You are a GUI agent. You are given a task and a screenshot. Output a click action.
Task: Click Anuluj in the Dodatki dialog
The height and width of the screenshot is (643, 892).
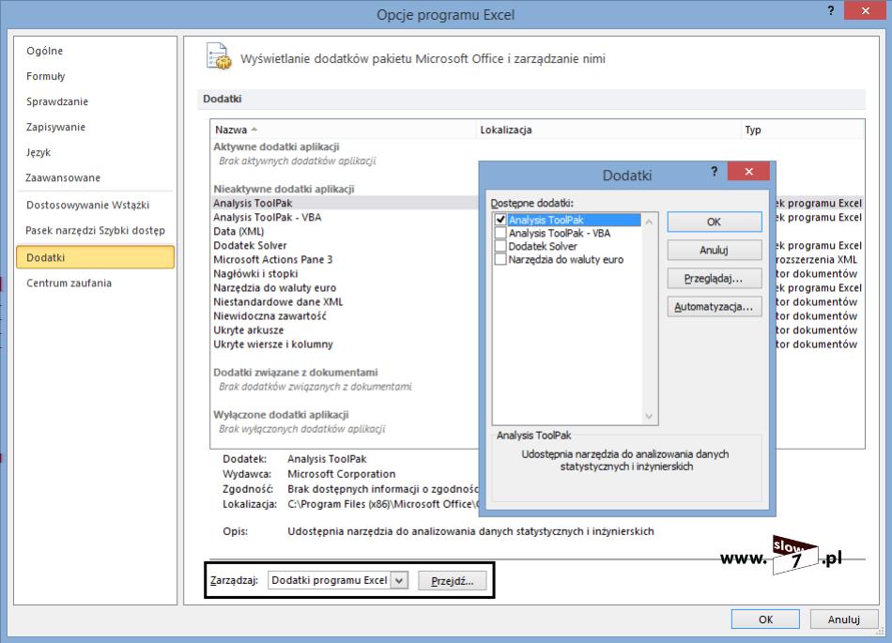[x=714, y=250]
